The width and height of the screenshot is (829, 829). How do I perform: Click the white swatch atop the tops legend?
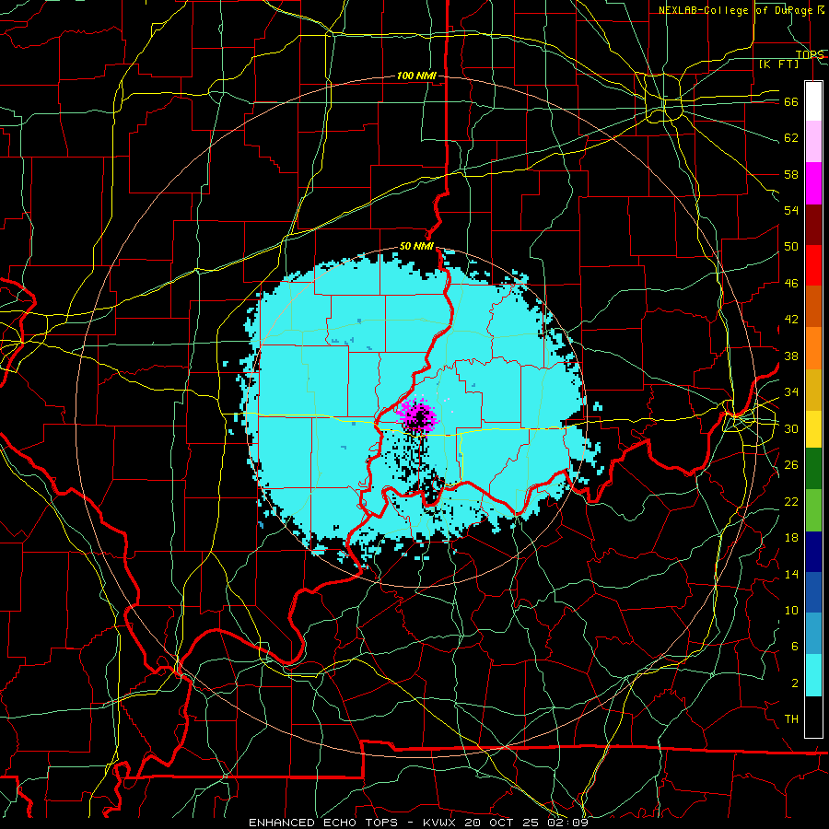pos(813,101)
